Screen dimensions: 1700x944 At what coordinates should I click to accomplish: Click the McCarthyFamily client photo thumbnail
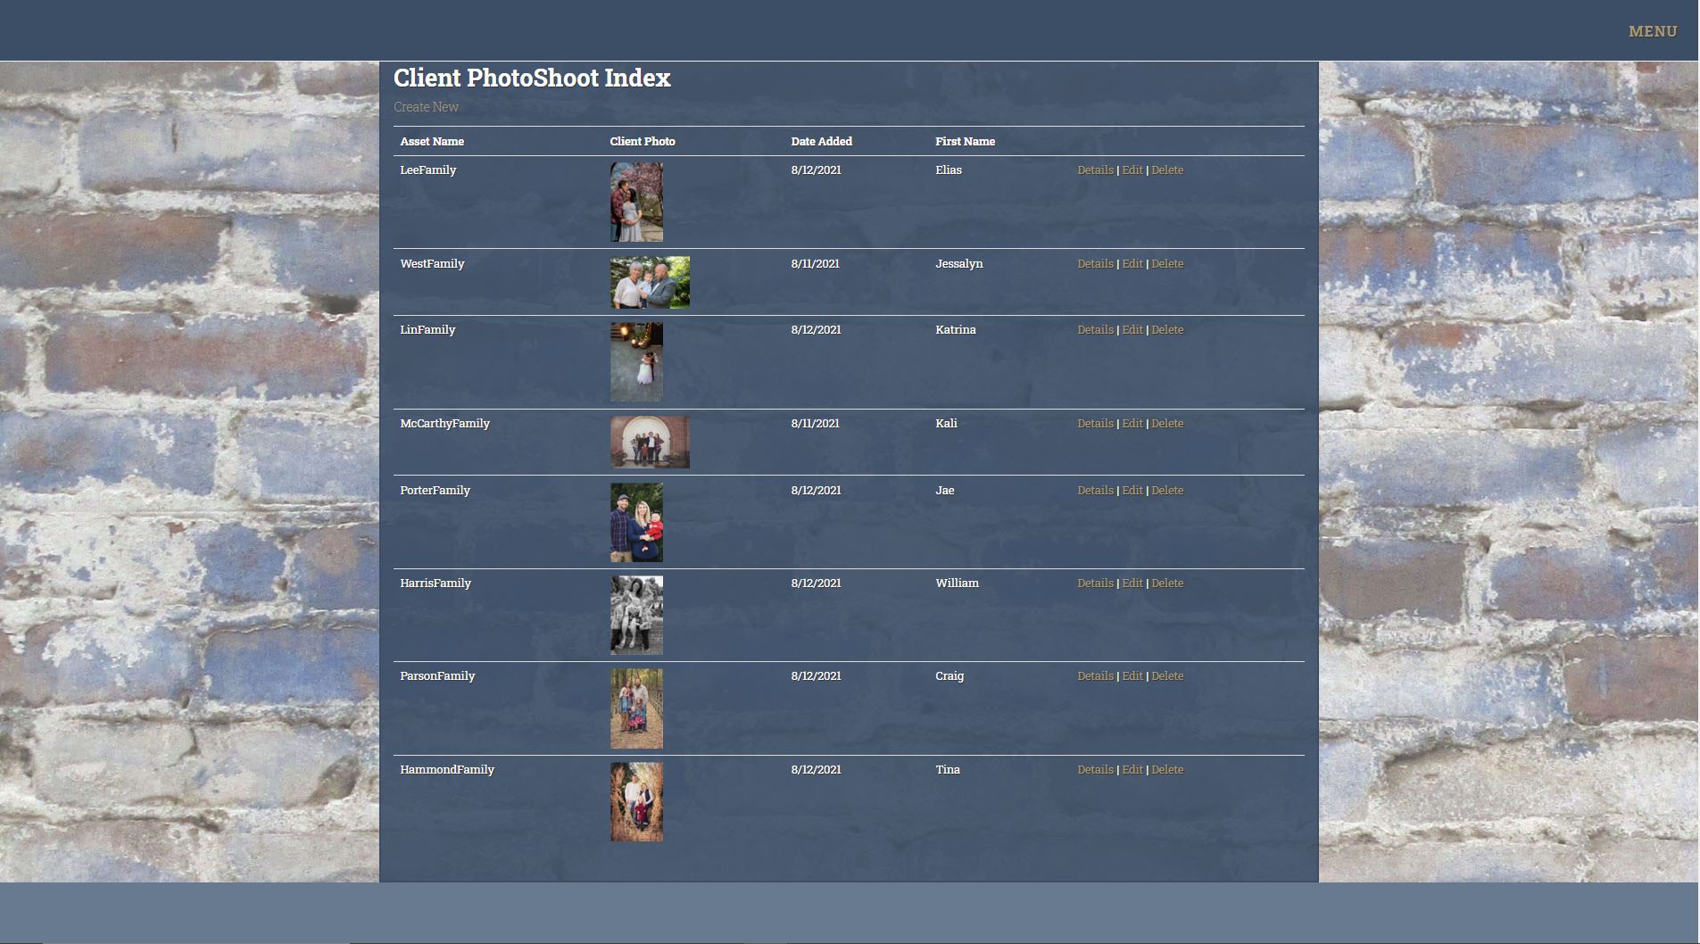coord(650,442)
